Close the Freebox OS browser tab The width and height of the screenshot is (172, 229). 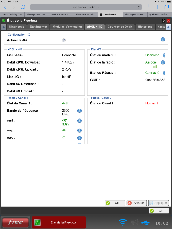click(x=101, y=14)
